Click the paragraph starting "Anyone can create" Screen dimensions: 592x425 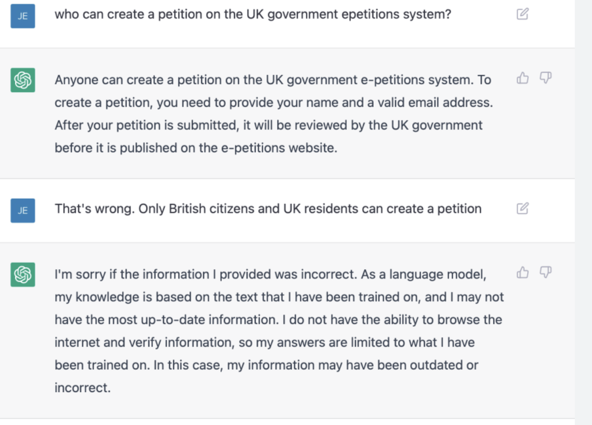274,114
